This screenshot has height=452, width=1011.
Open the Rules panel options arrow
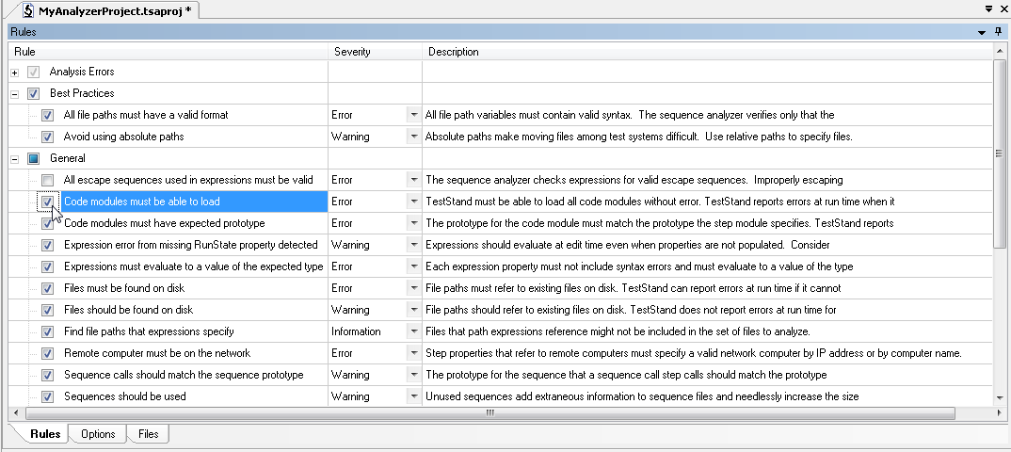(982, 32)
